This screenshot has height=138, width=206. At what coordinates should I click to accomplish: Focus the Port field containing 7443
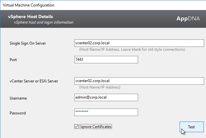106,60
